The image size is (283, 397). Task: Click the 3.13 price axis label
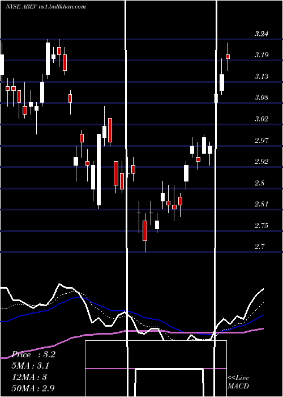261,76
